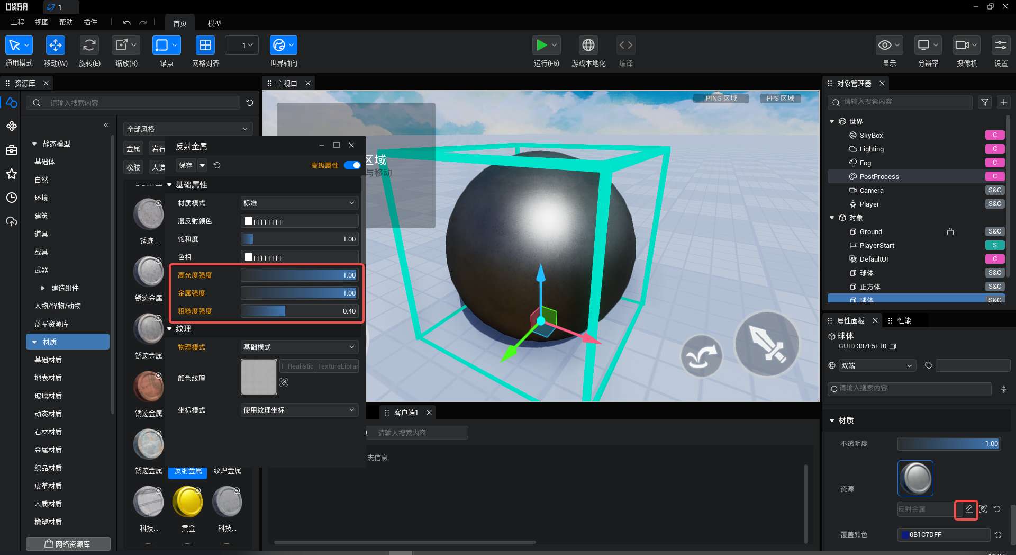Click the reset icon beside 保存

point(217,165)
